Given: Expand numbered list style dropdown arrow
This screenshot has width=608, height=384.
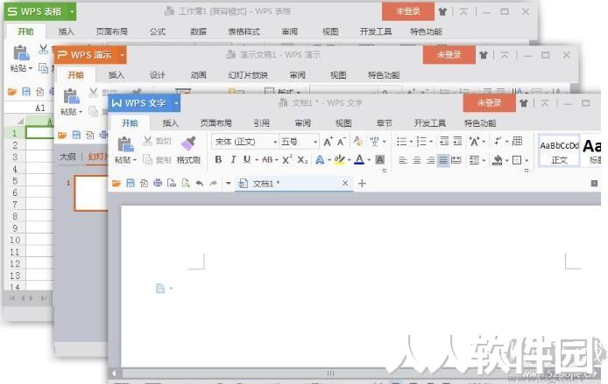Looking at the screenshot, I should 431,142.
